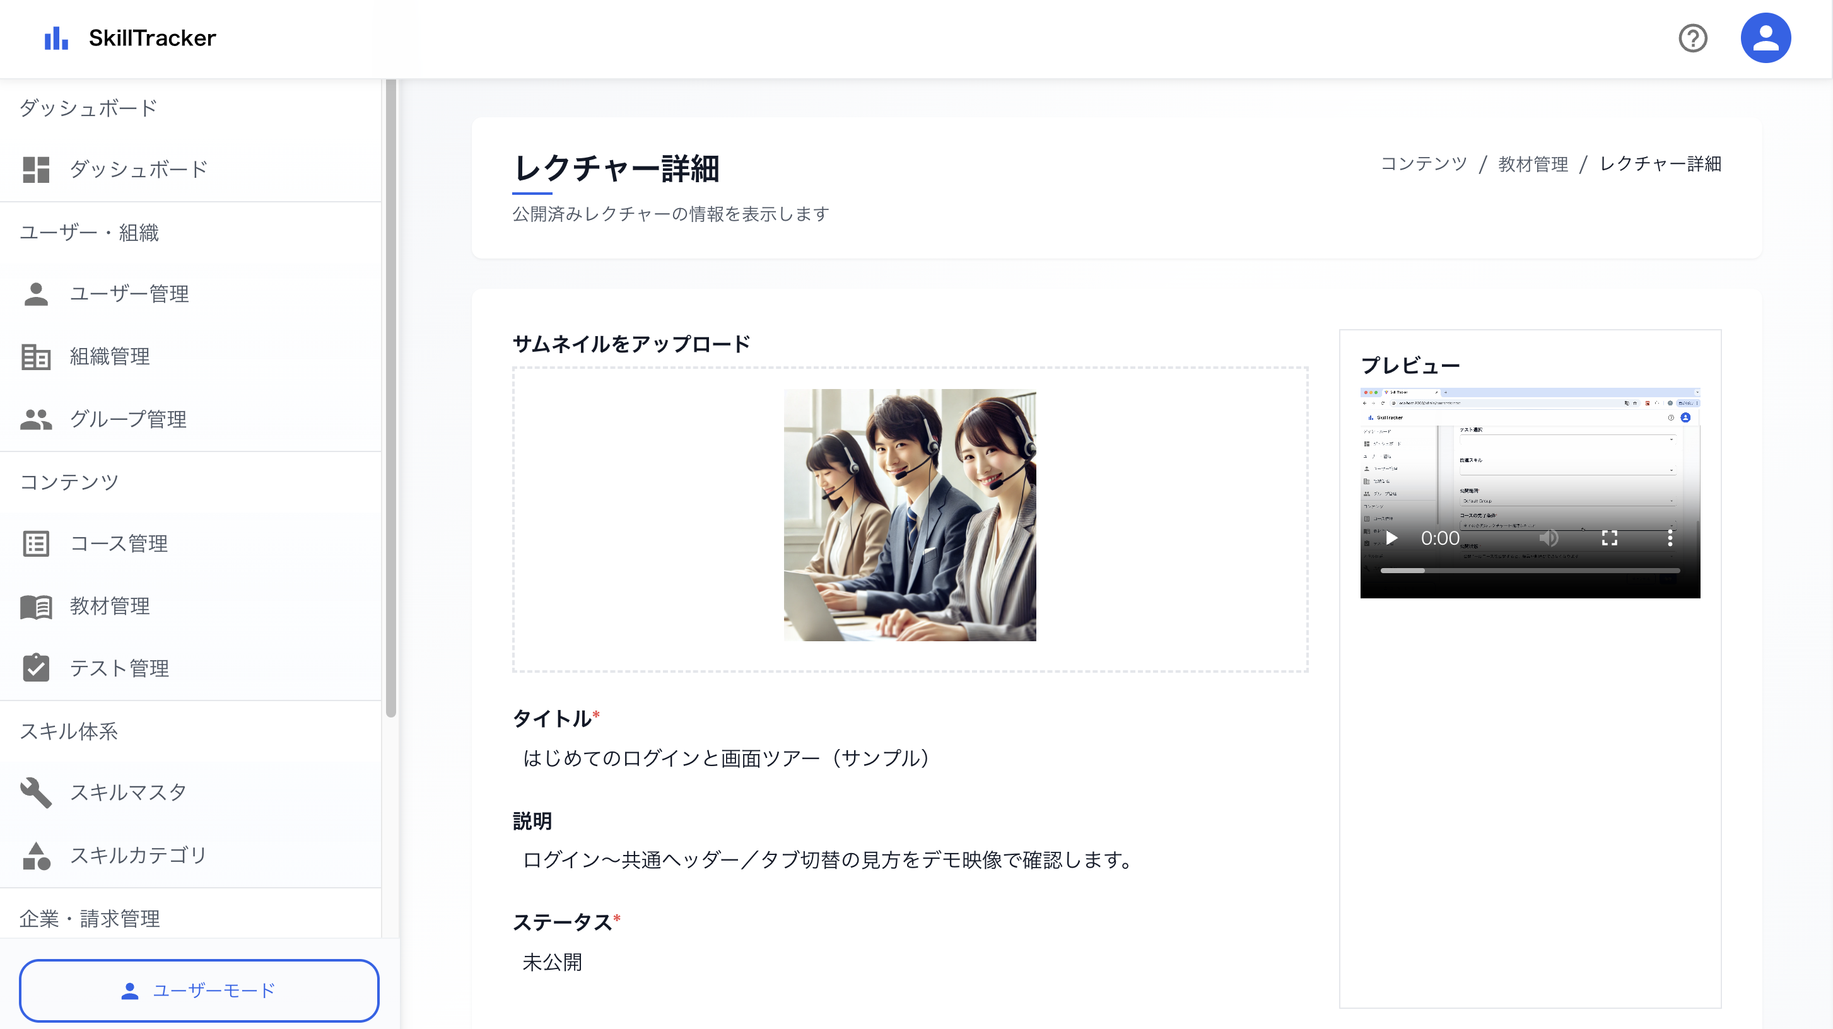Viewport: 1833px width, 1029px height.
Task: Click the uploaded thumbnail image
Action: [910, 517]
